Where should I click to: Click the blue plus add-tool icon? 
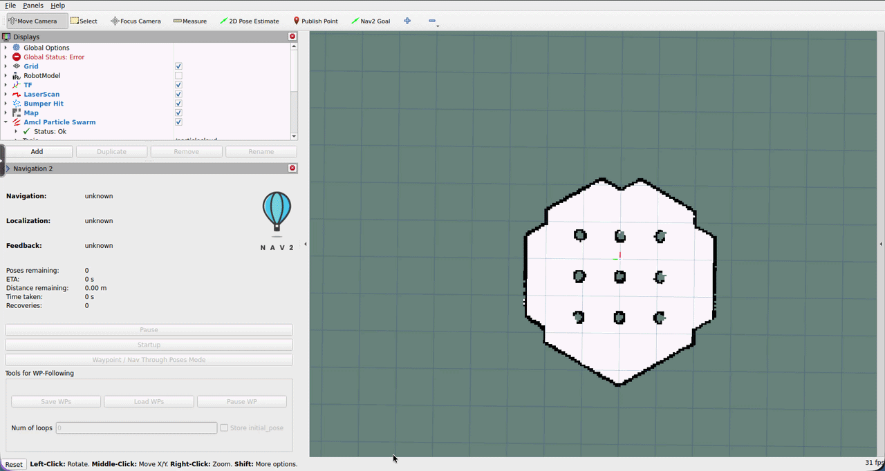coord(407,21)
